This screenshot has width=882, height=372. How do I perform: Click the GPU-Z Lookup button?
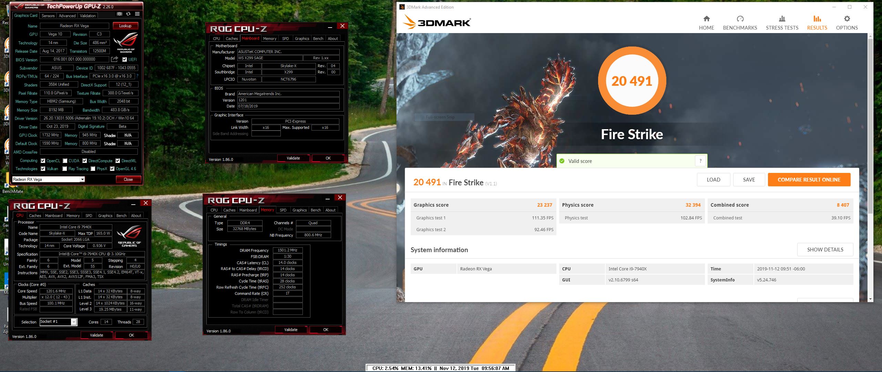pos(125,26)
